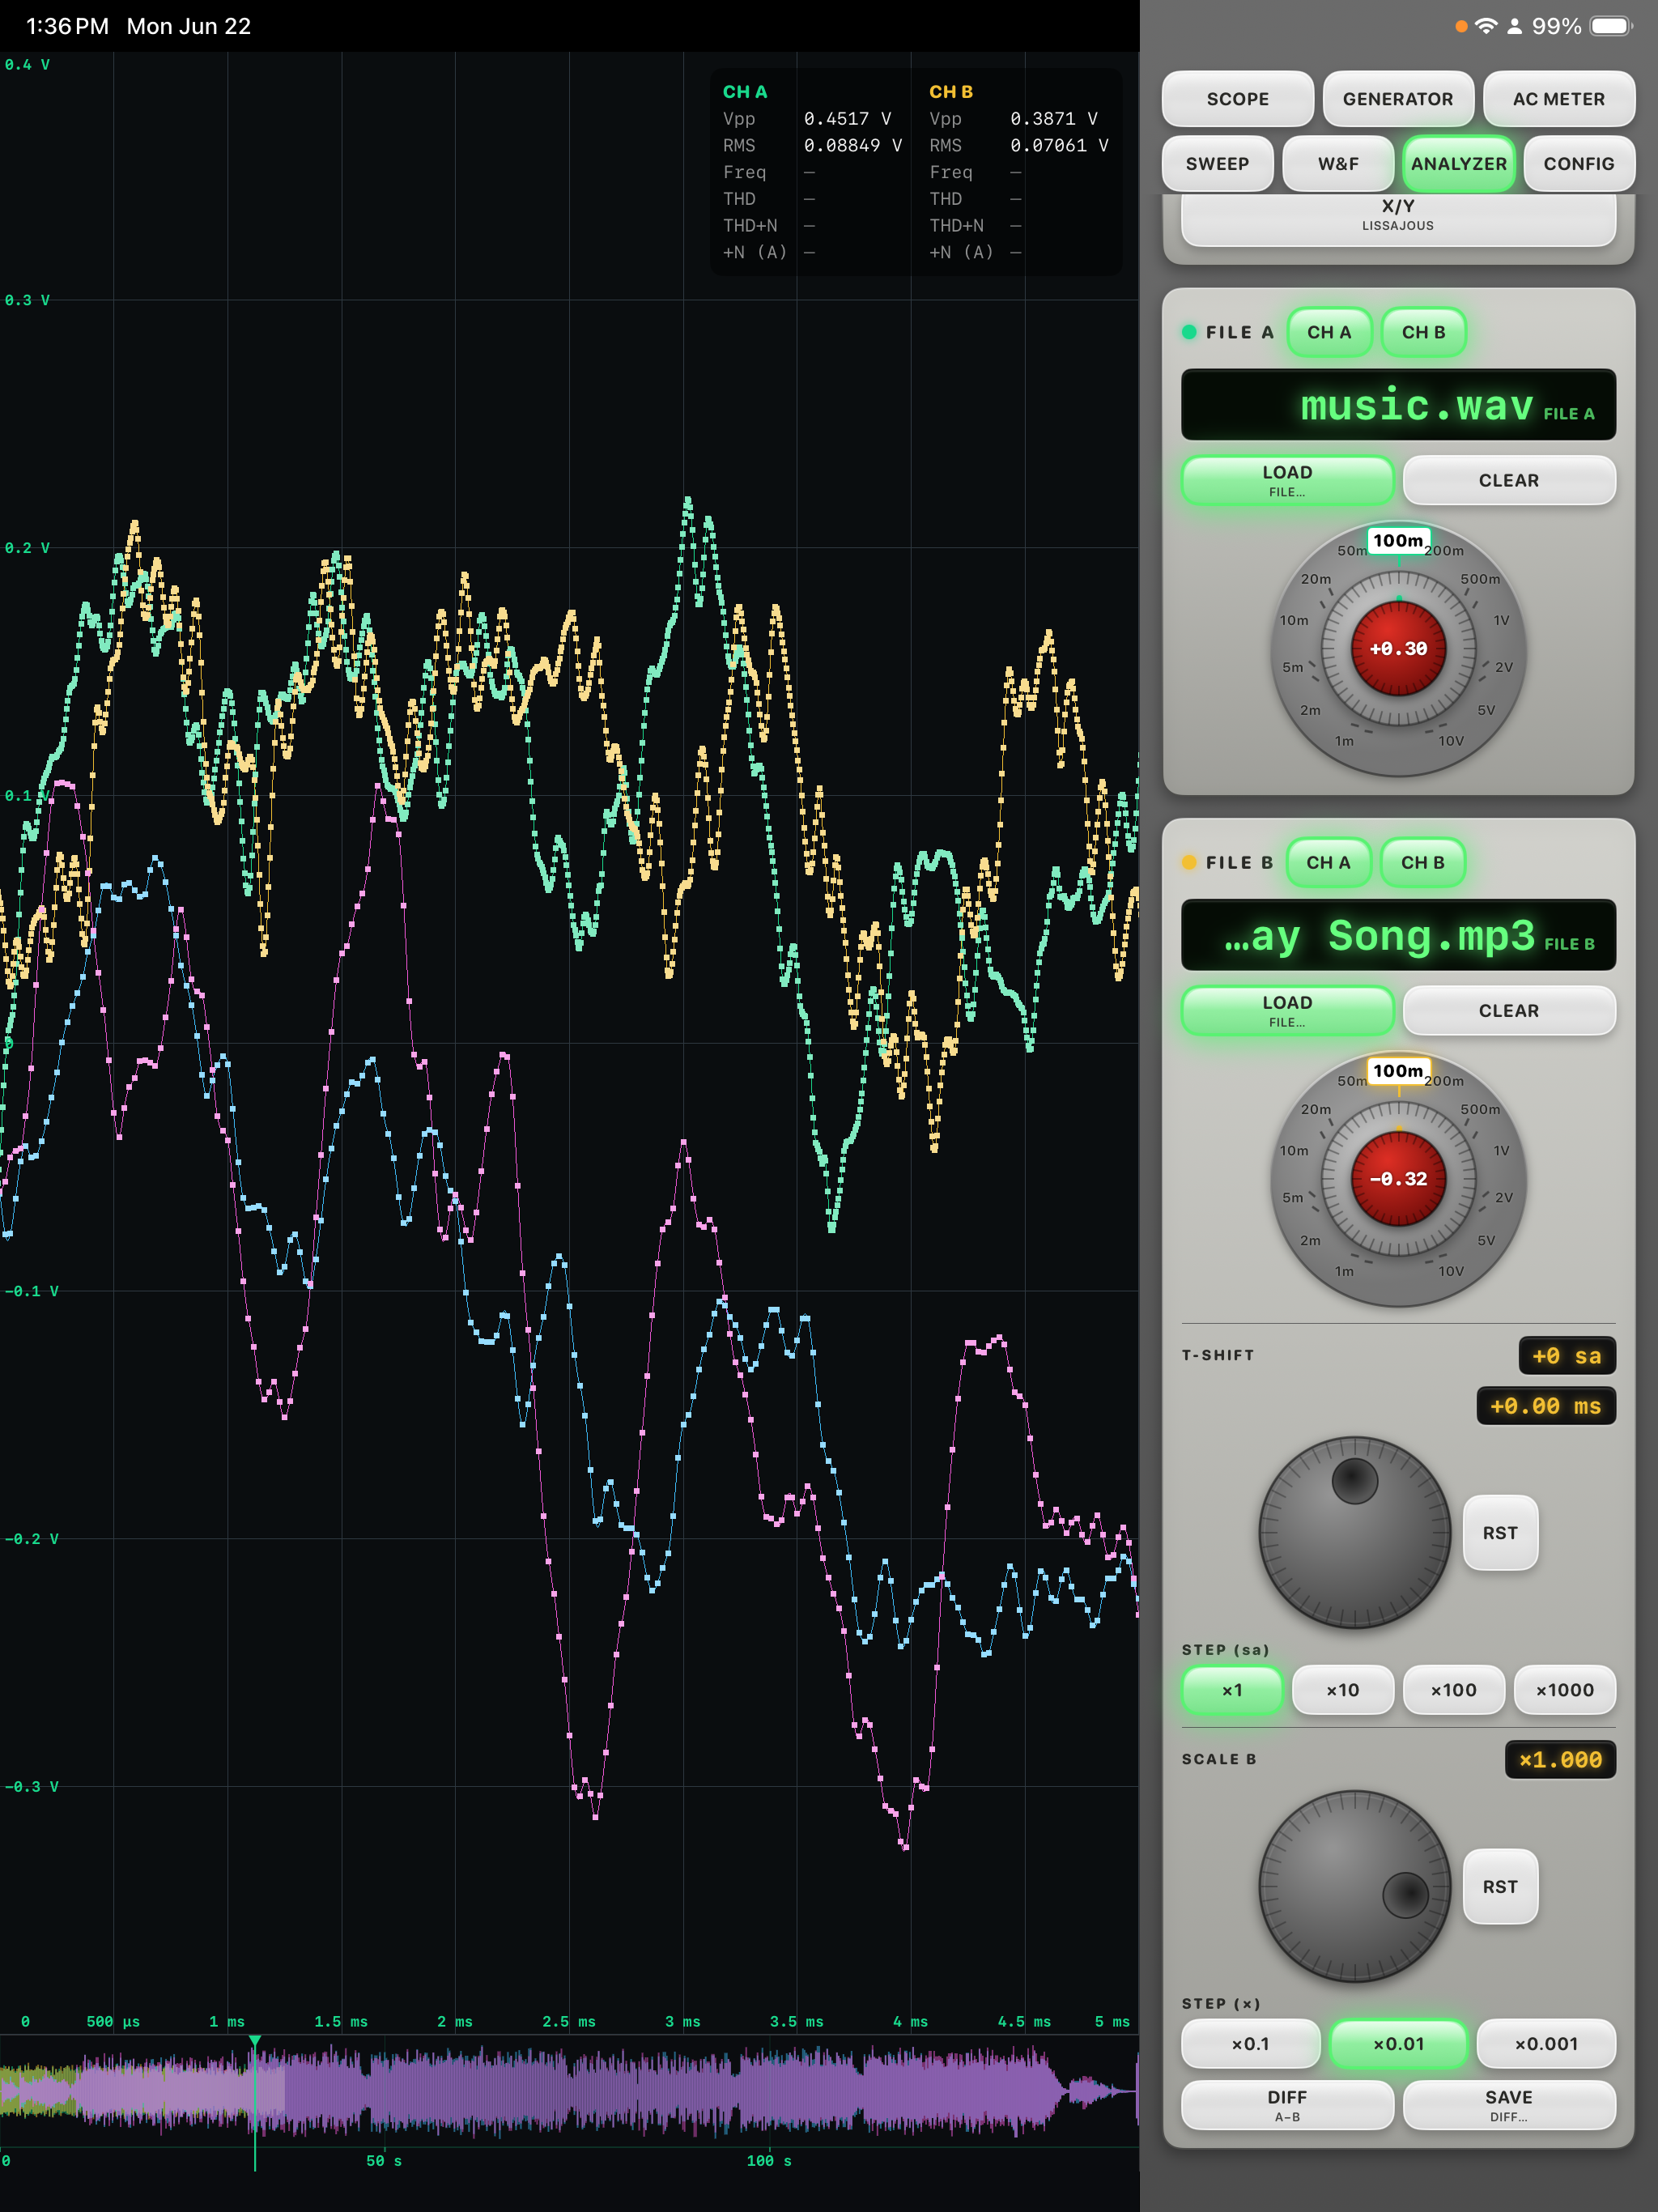Set FILE B range dial to 10m
1658x2212 pixels.
tap(1294, 1150)
